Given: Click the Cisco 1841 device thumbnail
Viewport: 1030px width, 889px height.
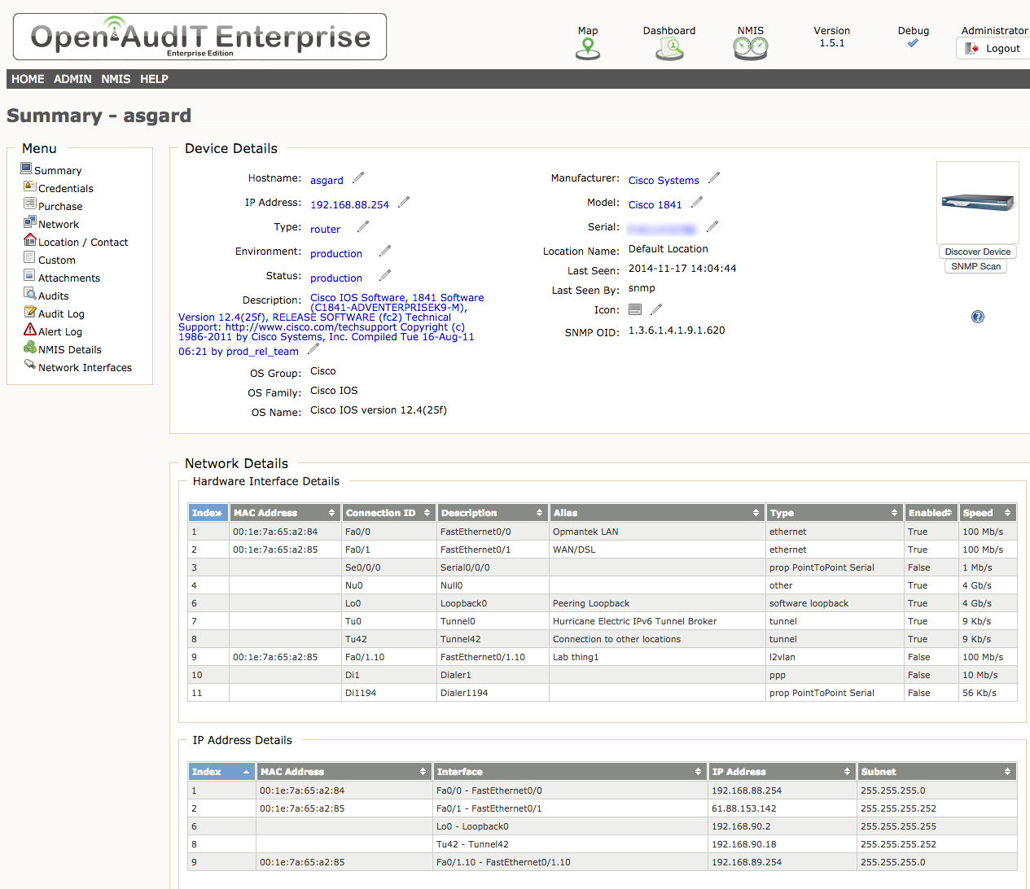Looking at the screenshot, I should click(x=977, y=202).
